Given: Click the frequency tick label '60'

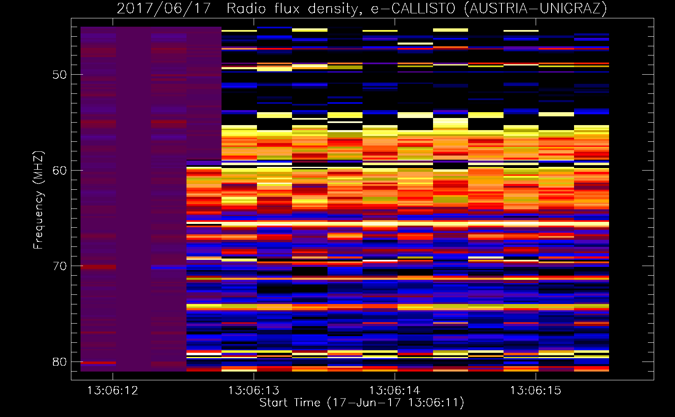Looking at the screenshot, I should pyautogui.click(x=60, y=171).
